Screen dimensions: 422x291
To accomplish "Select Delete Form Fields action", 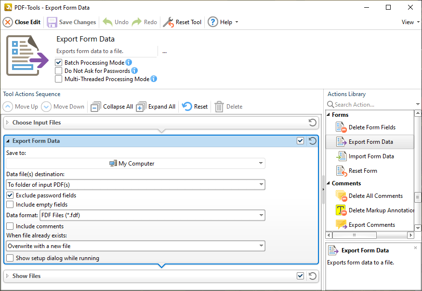I will coord(369,127).
